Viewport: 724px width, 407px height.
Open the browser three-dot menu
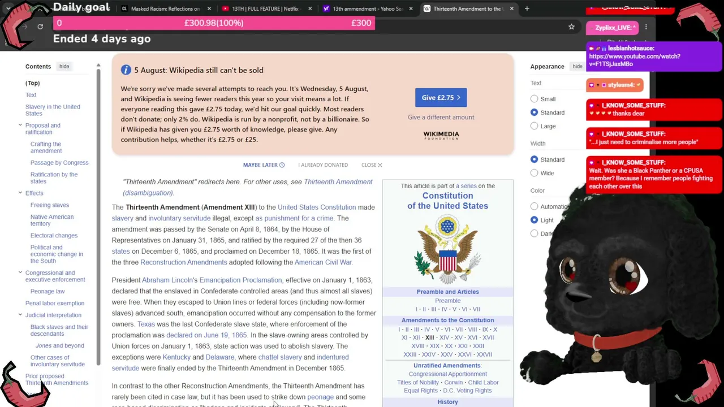[x=646, y=27]
